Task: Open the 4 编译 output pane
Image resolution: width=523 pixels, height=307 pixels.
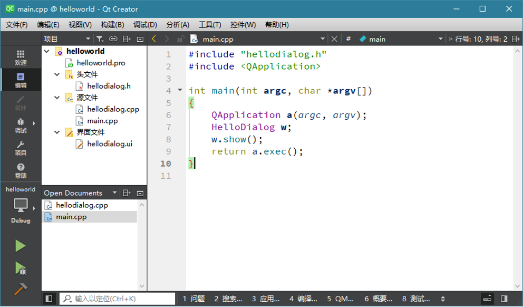Action: tap(303, 299)
